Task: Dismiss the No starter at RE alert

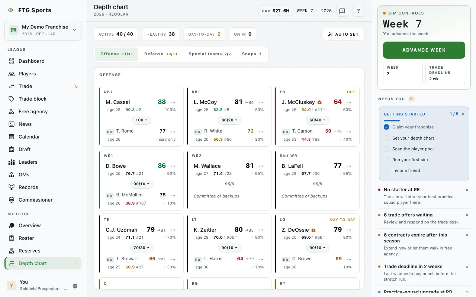Action: pos(467,190)
